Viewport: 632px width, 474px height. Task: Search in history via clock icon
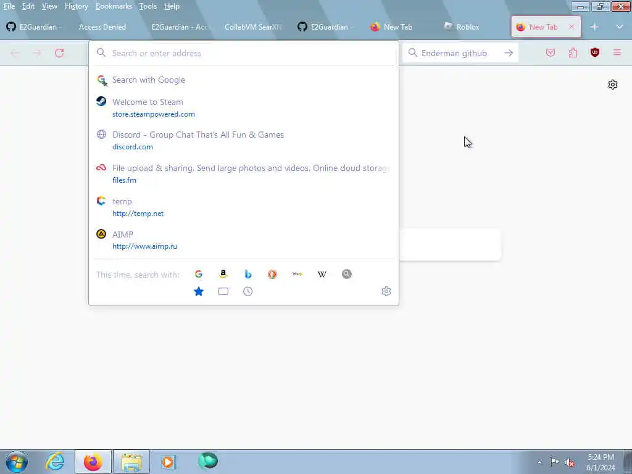tap(248, 291)
